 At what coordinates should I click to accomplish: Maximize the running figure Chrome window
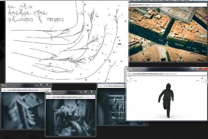coord(197,69)
